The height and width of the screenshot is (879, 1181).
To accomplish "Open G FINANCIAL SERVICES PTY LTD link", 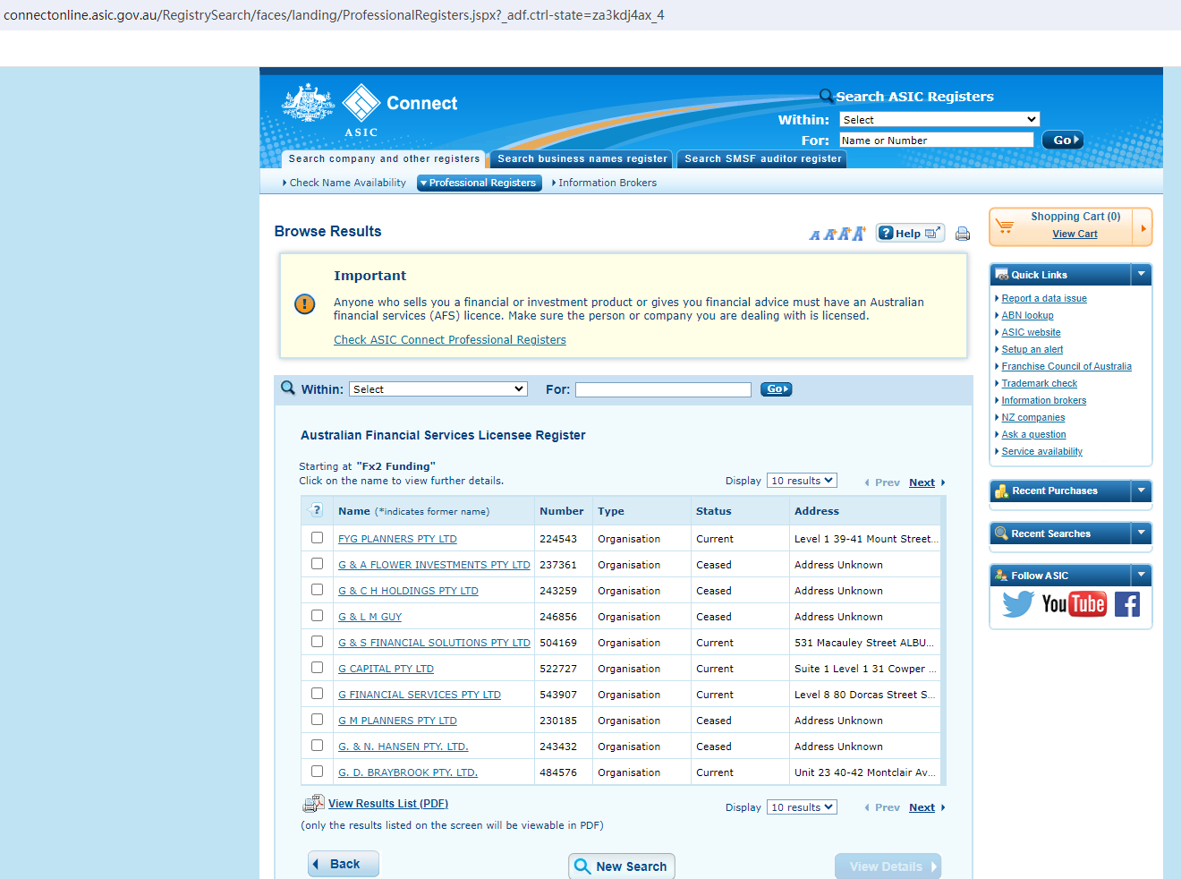I will pyautogui.click(x=419, y=695).
